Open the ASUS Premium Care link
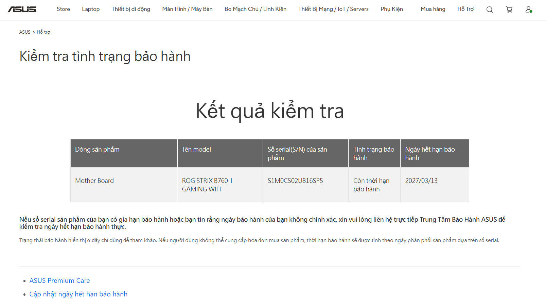 click(x=60, y=280)
